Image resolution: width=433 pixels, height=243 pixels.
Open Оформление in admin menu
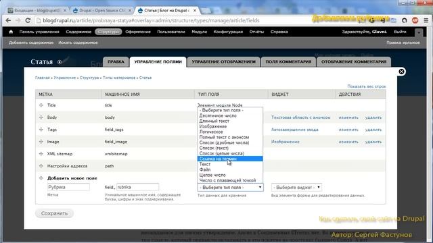(138, 32)
